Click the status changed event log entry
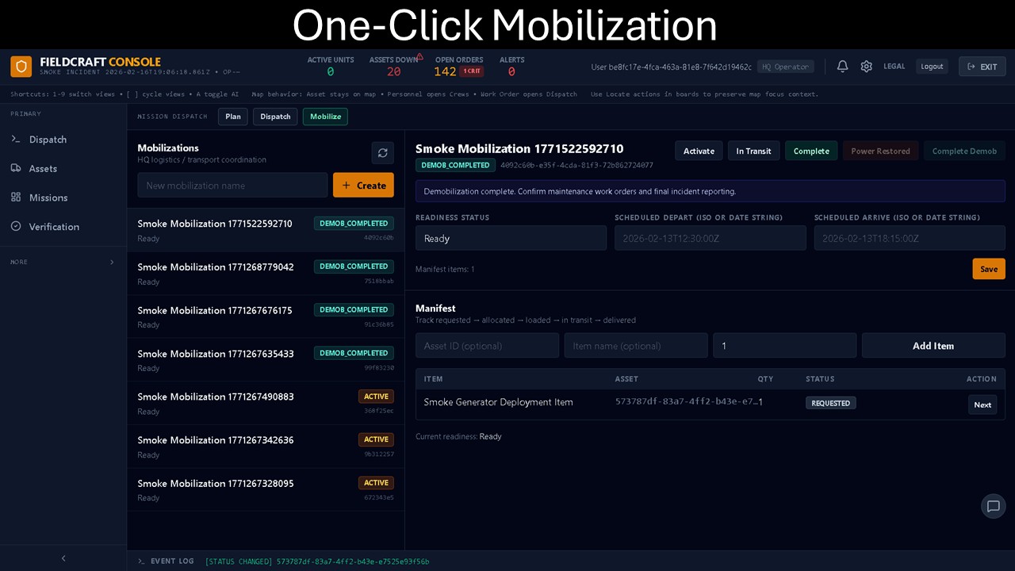1015x571 pixels. pyautogui.click(x=316, y=561)
